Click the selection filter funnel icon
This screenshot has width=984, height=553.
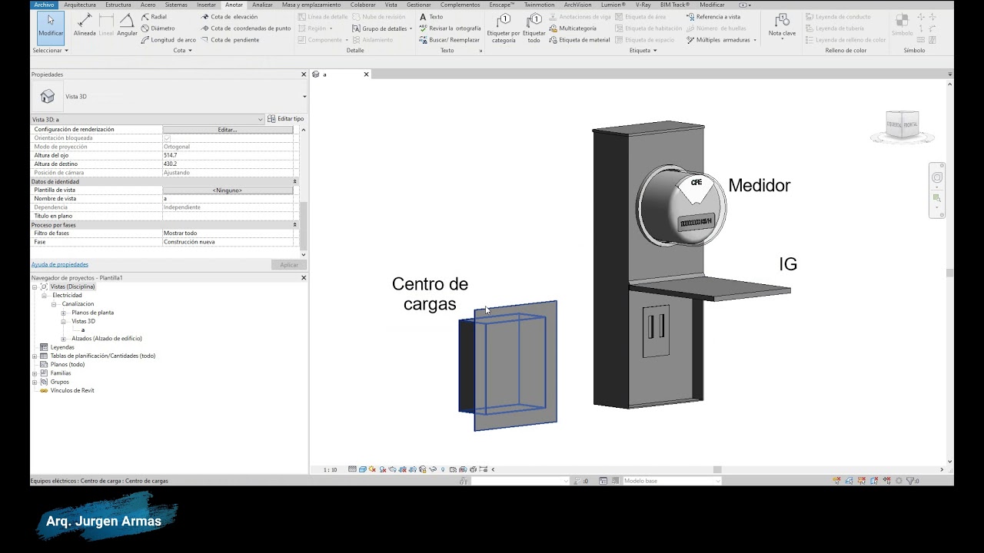(910, 481)
